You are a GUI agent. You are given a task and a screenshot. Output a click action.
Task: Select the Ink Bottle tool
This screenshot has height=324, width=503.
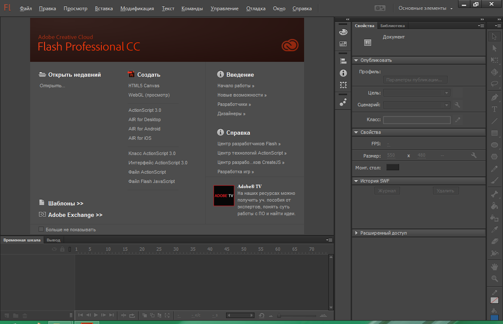coord(495,218)
